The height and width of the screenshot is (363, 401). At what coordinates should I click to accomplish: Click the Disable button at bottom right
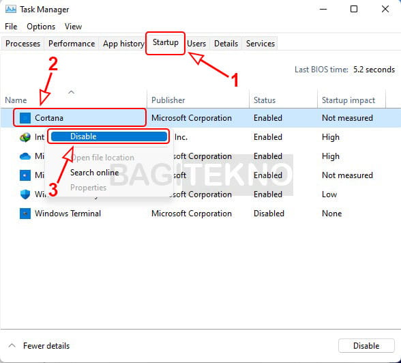(366, 346)
